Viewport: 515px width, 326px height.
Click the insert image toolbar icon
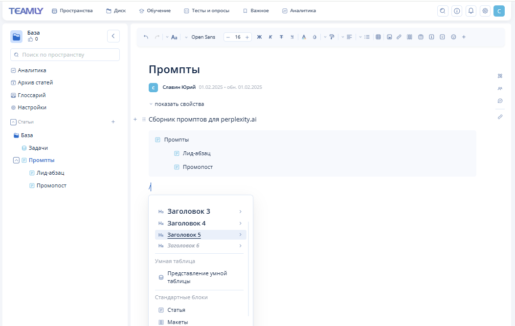pos(389,37)
